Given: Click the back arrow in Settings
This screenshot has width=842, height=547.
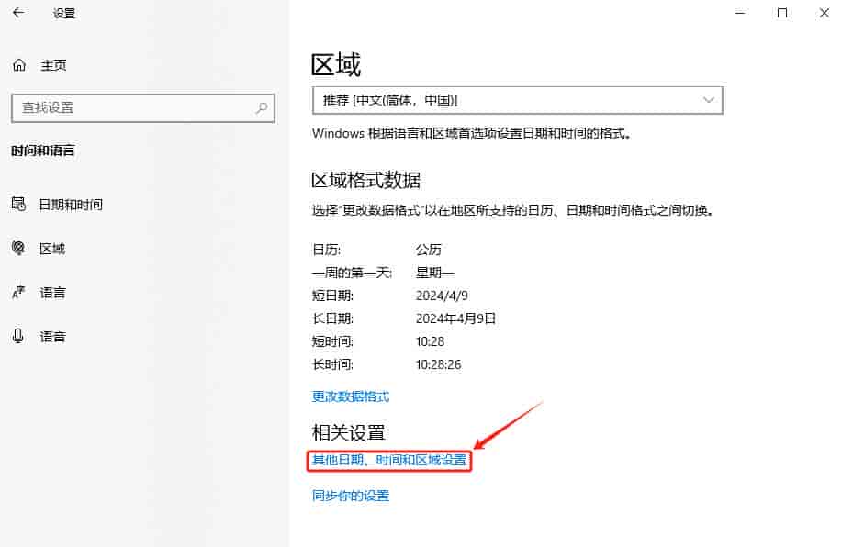Looking at the screenshot, I should (x=18, y=13).
